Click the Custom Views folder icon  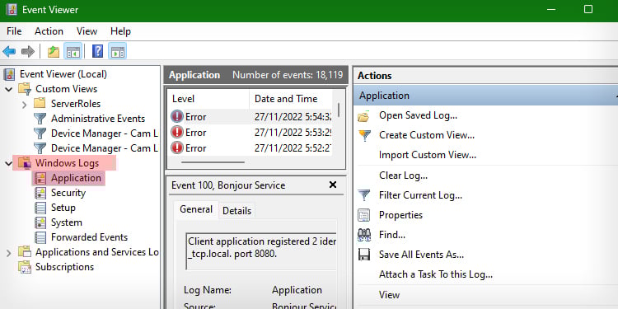[x=25, y=89]
